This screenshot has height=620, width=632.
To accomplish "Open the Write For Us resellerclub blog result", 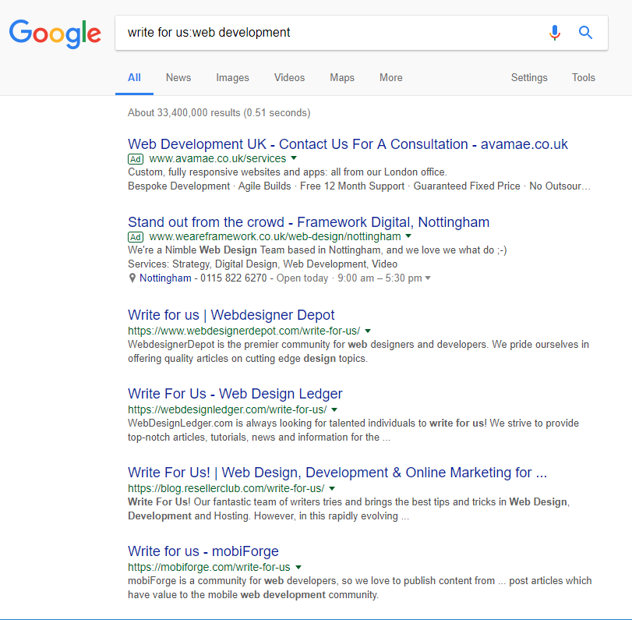I will click(337, 473).
